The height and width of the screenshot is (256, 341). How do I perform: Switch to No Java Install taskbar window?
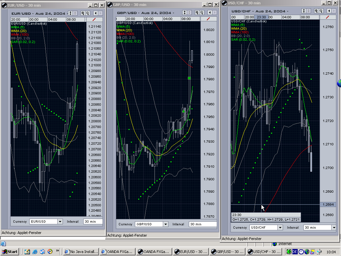point(82,252)
